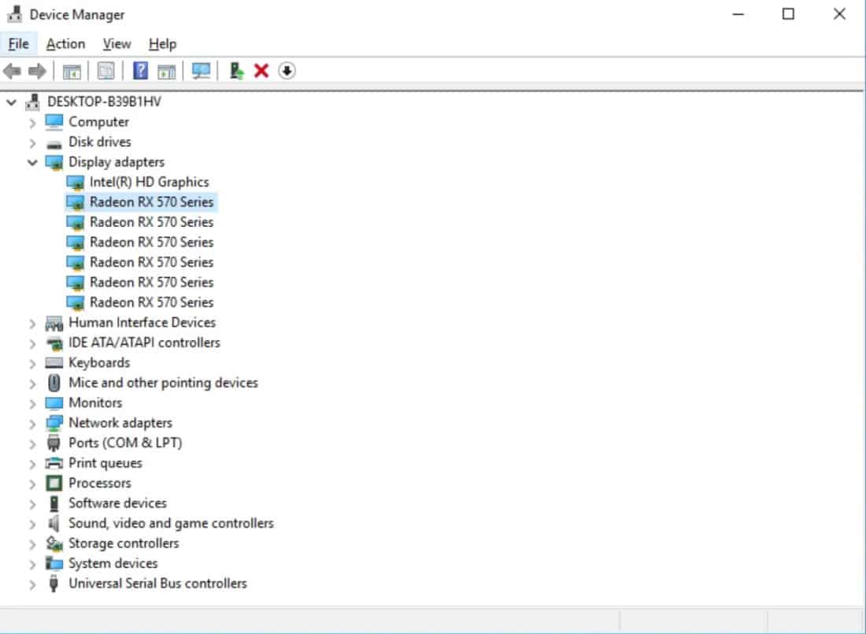Expand the Disk drives category
866x634 pixels.
[32, 143]
